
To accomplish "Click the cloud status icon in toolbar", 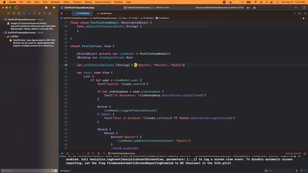I will point(255,8).
